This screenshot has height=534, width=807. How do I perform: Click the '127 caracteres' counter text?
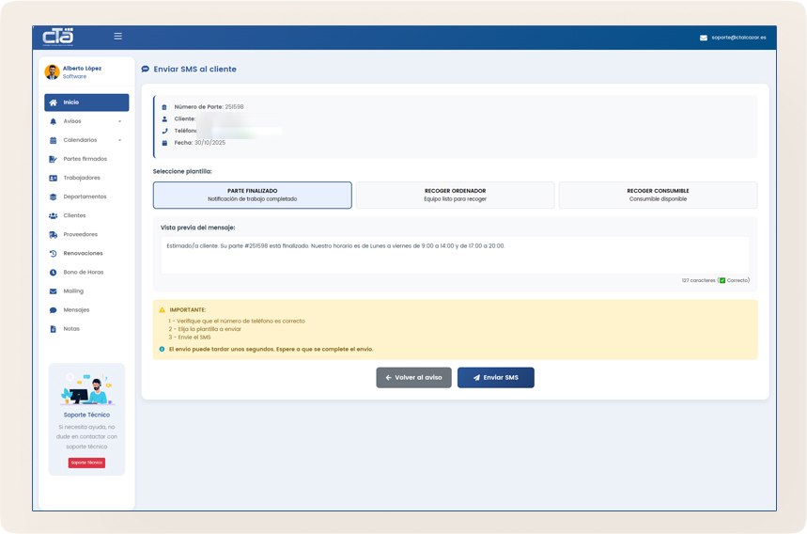[698, 281]
